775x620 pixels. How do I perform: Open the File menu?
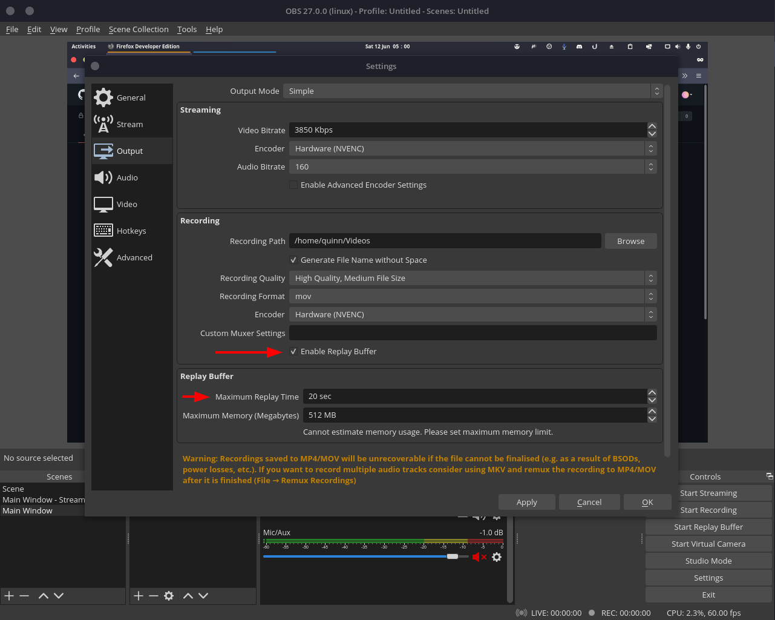[12, 29]
